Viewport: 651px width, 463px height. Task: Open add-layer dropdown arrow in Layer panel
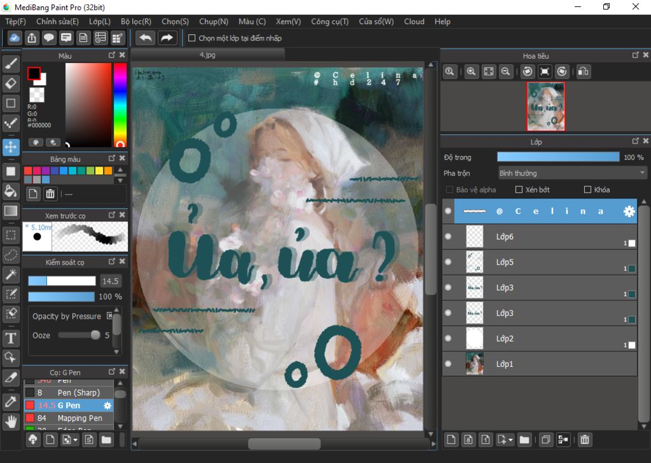[x=511, y=439]
